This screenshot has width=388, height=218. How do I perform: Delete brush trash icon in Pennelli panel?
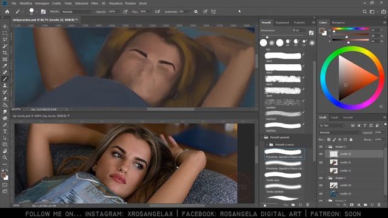(x=307, y=205)
